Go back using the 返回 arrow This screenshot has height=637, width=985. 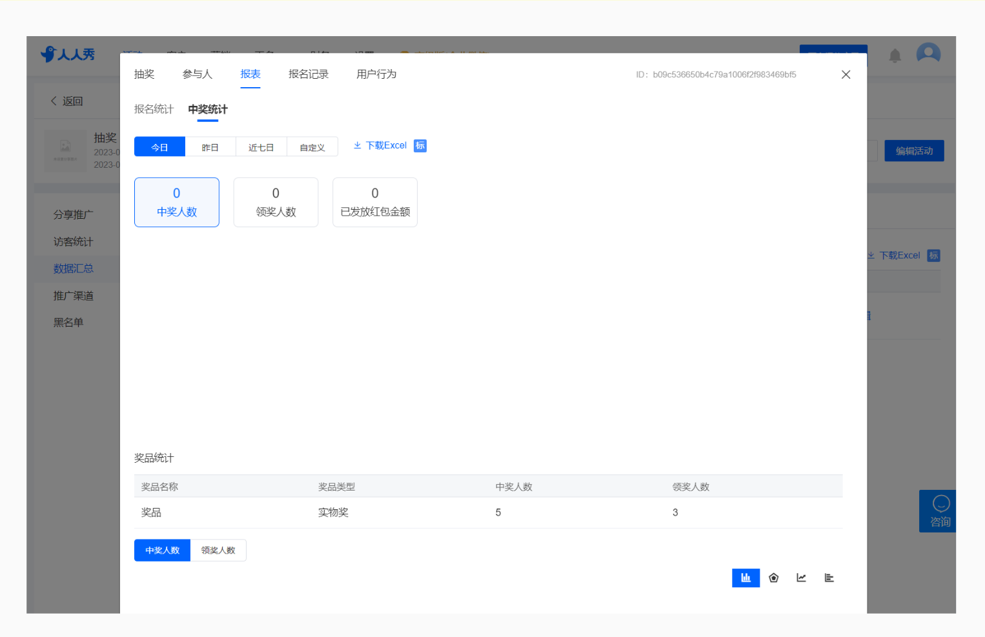click(x=66, y=101)
